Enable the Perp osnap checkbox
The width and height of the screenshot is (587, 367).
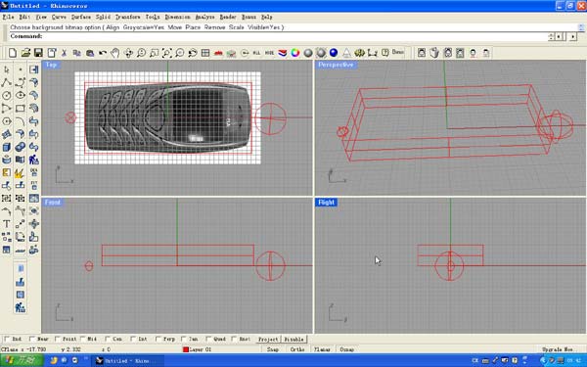(158, 339)
